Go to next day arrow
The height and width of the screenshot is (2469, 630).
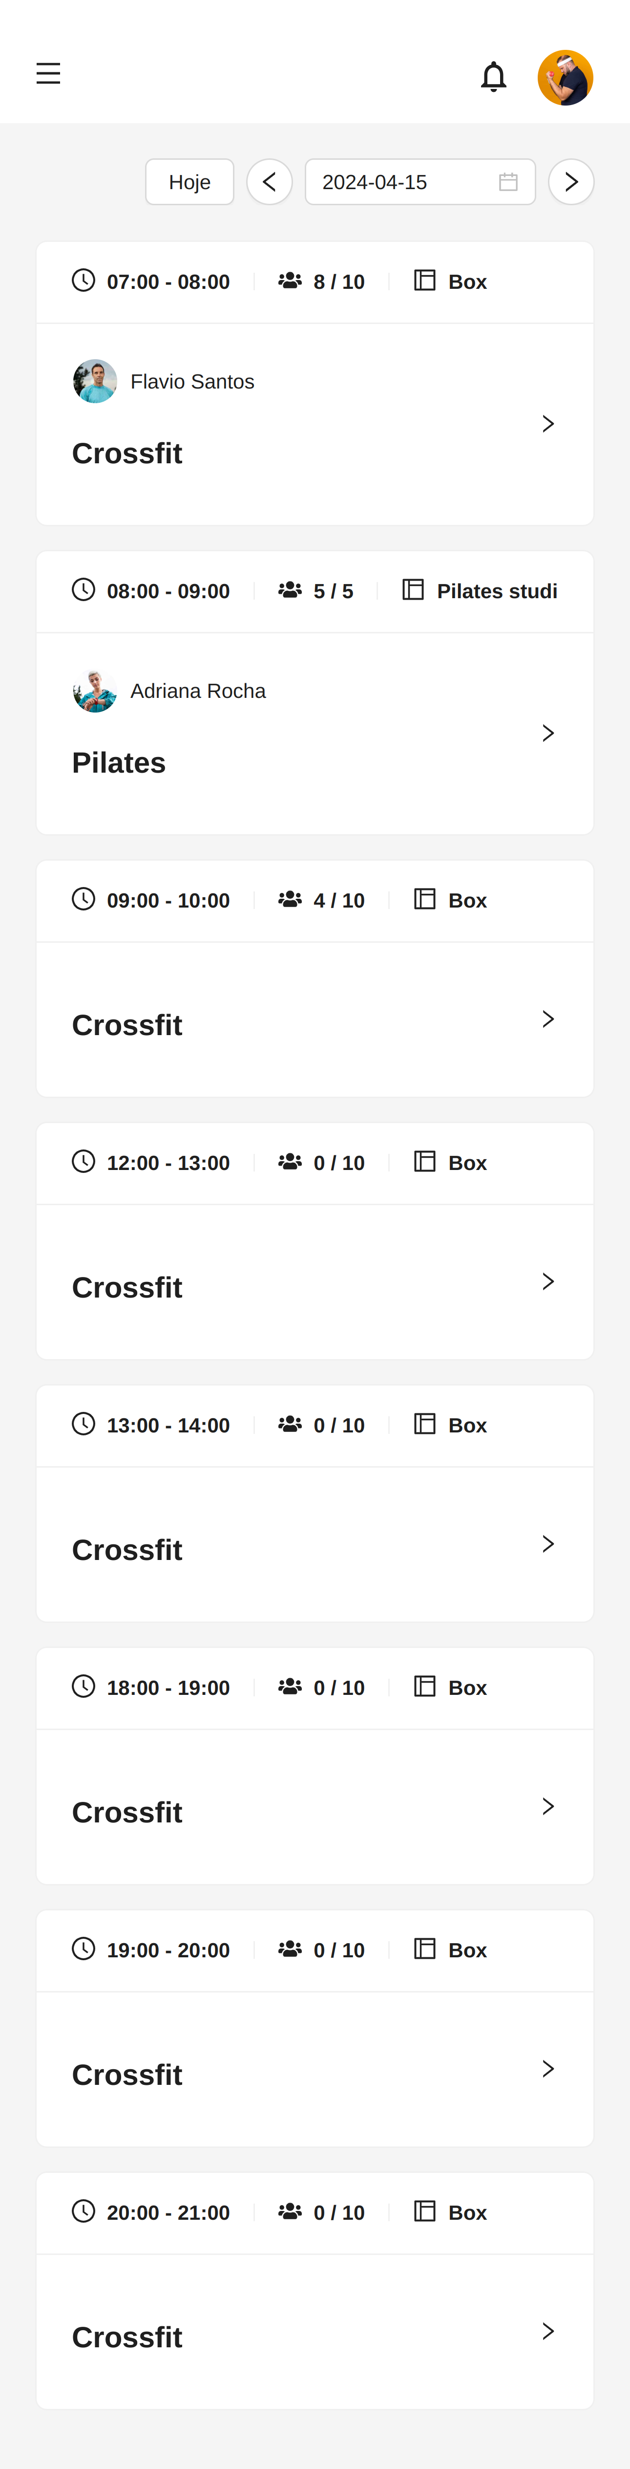pos(570,182)
